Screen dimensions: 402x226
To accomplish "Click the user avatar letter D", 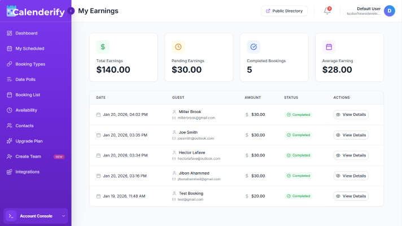I will (389, 11).
